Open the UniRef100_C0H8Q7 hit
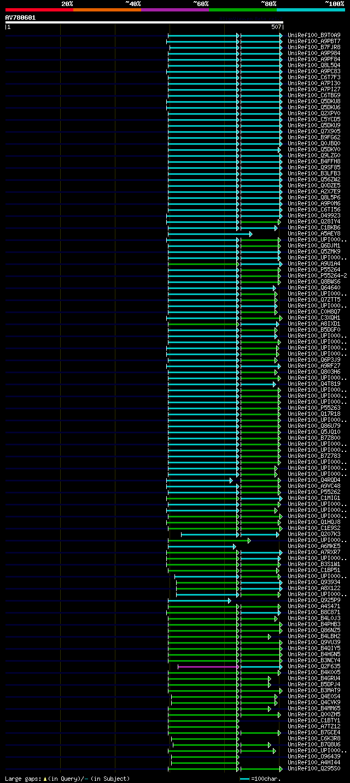The image size is (350, 783). tap(314, 312)
